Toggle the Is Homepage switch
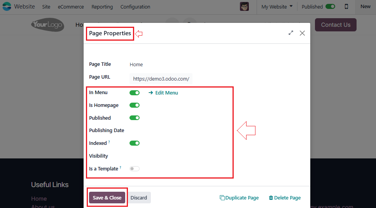 point(135,105)
